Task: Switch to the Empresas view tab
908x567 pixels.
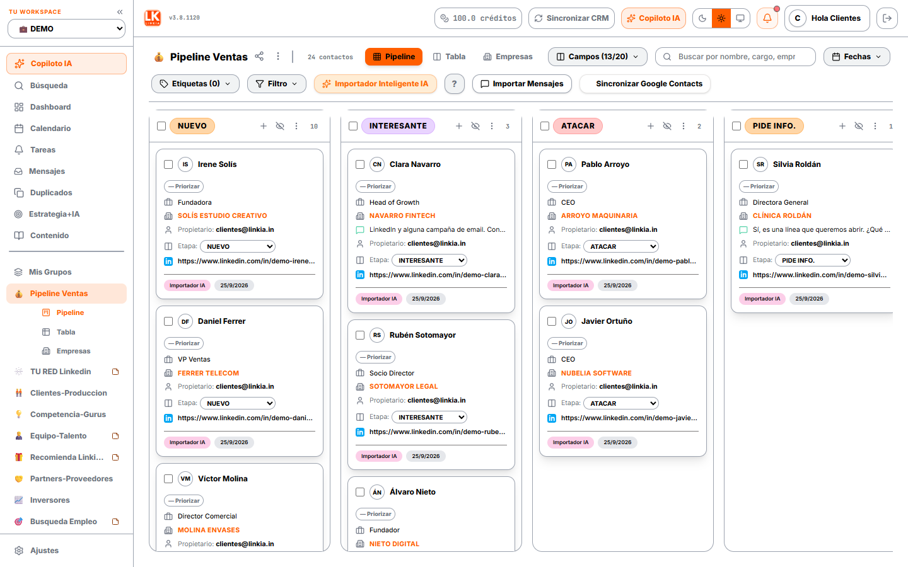Action: click(508, 57)
